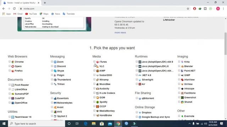This screenshot has height=127, width=227.
Task: Click the Audacity headphones icon
Action: [98, 89]
